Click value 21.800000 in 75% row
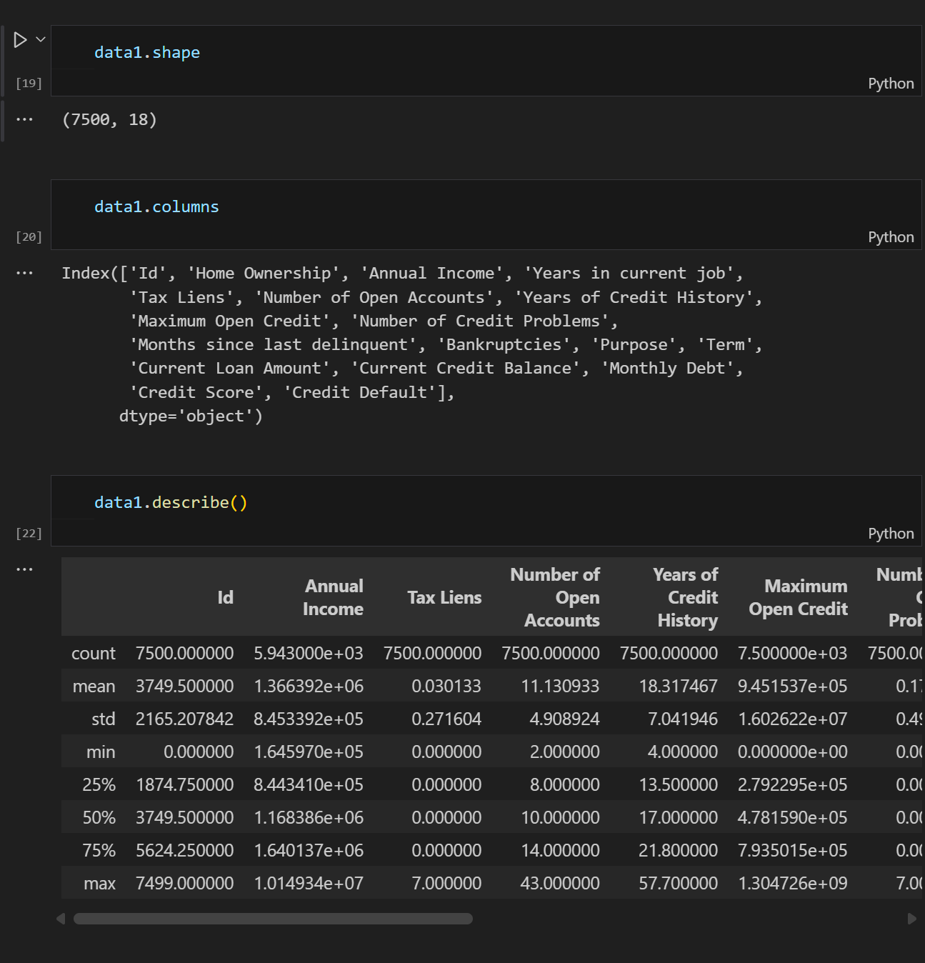 pos(678,851)
